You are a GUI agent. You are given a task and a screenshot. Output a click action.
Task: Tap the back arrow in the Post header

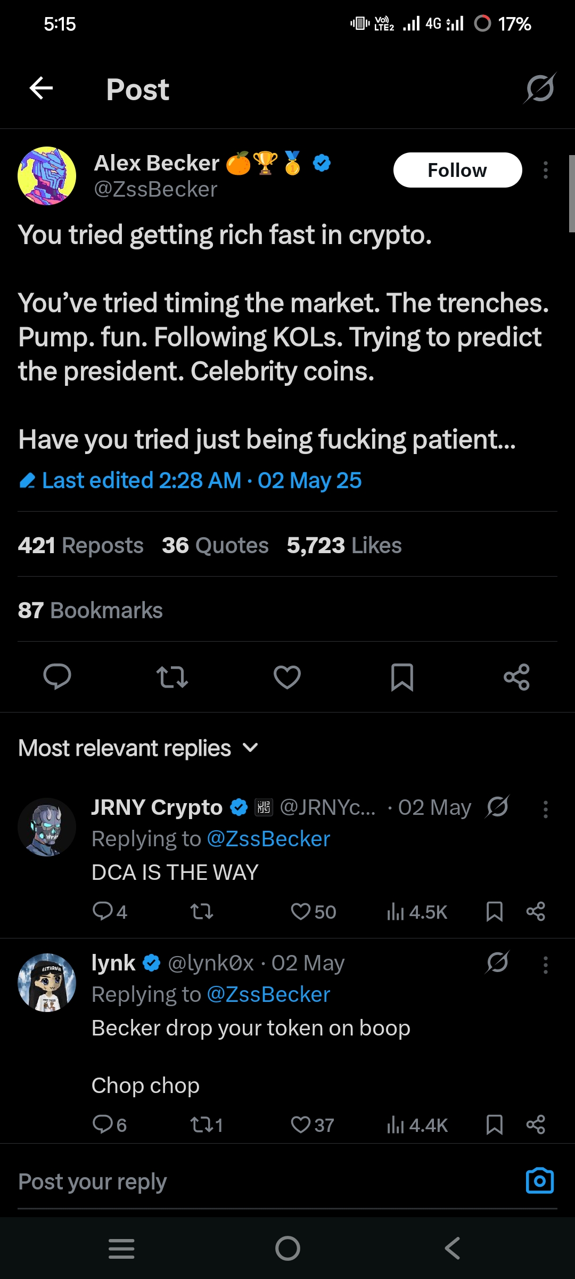pyautogui.click(x=41, y=88)
